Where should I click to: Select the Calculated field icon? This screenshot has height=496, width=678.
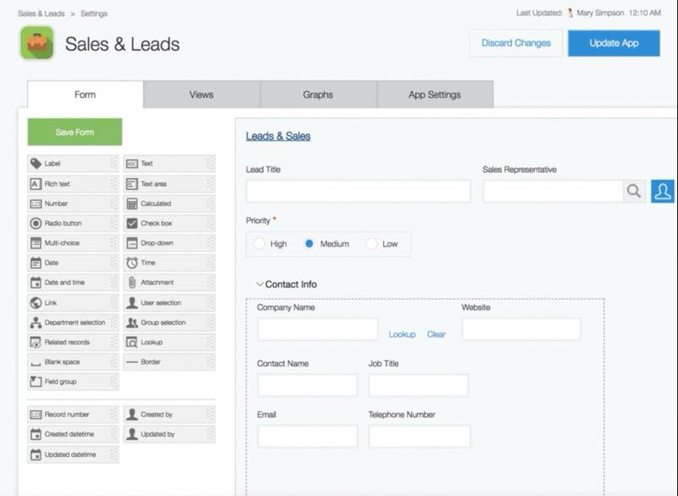132,203
